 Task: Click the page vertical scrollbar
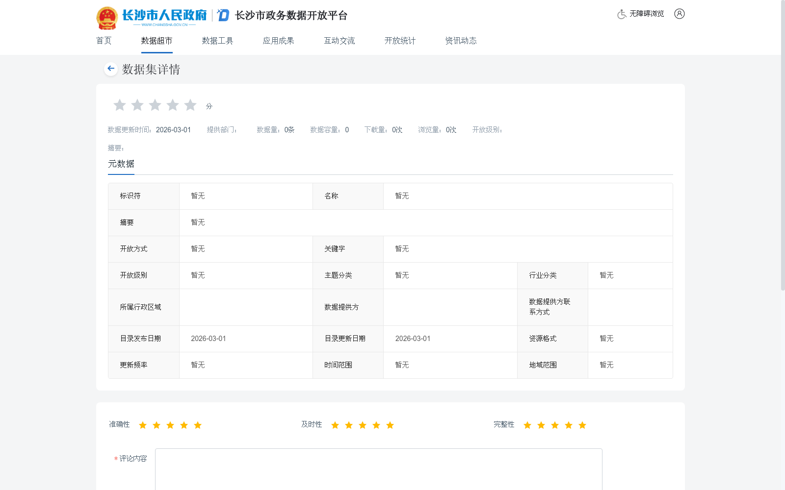783,146
